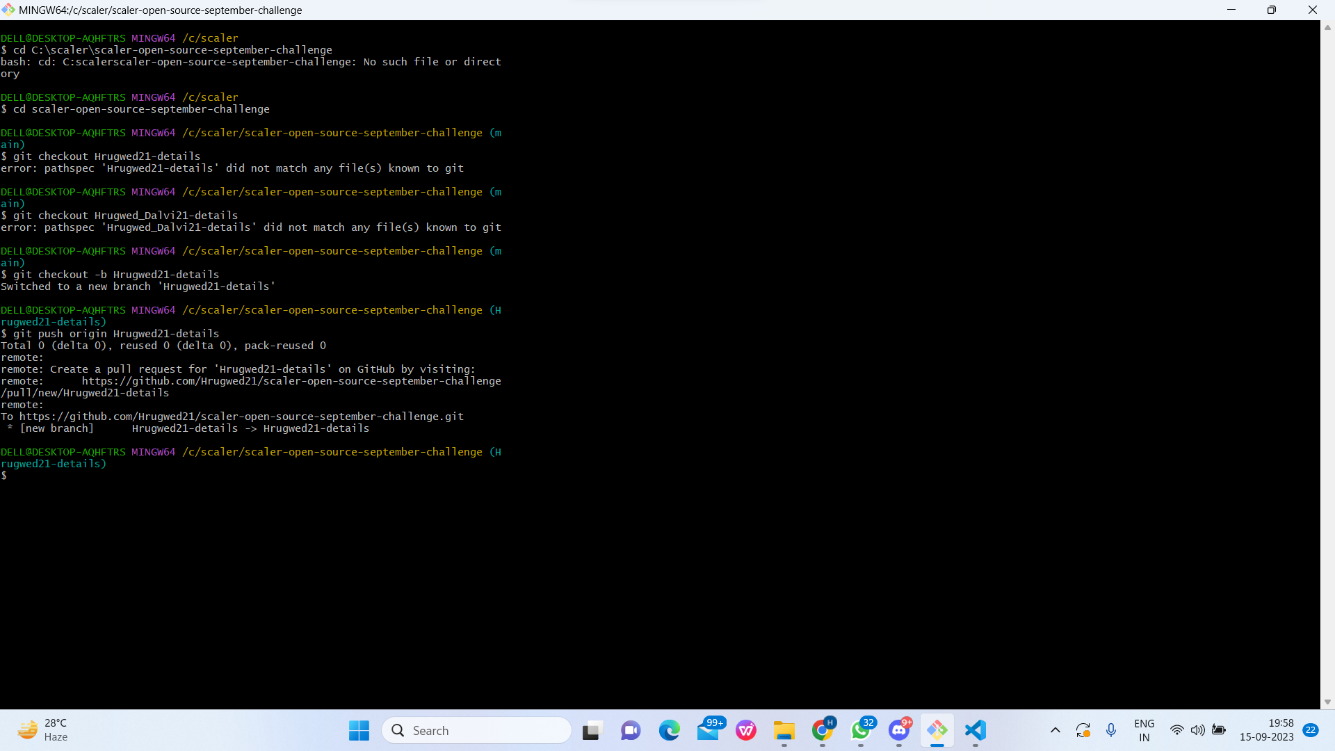Click inside the Windows Search box

476,730
